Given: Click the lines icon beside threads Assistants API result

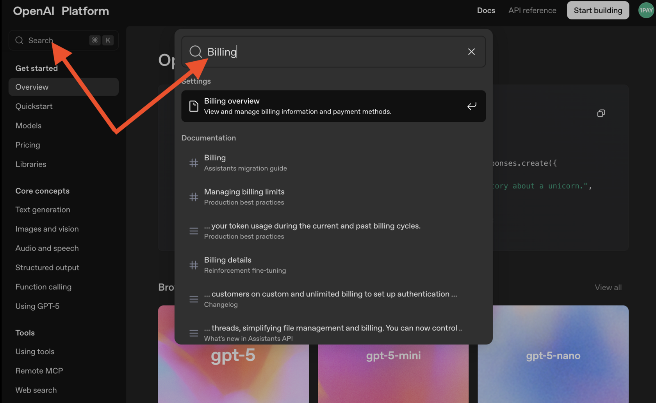Looking at the screenshot, I should coord(194,333).
